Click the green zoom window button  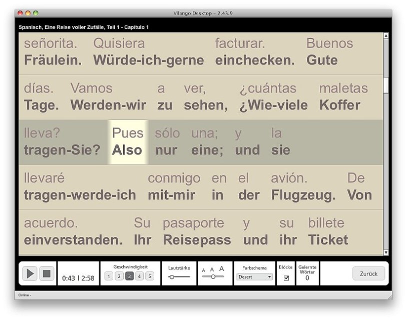click(36, 13)
